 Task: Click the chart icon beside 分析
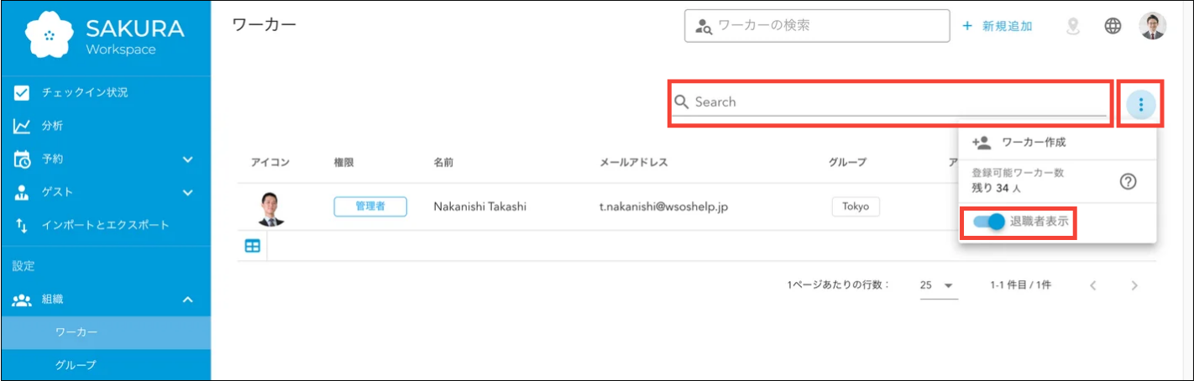[22, 126]
